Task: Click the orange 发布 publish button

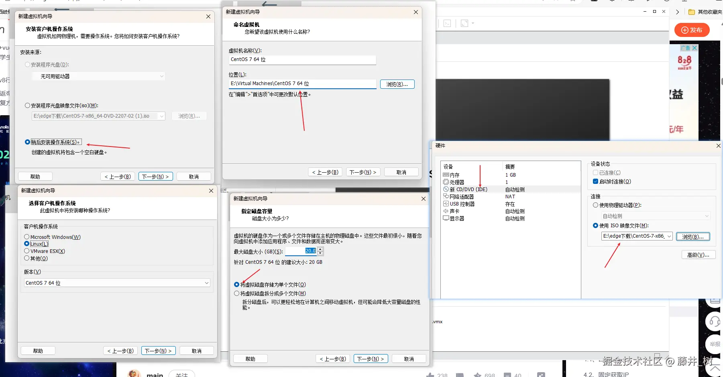Action: 692,30
